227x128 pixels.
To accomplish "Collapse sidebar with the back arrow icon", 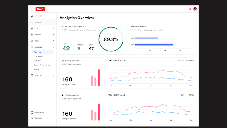I will pos(32,9).
